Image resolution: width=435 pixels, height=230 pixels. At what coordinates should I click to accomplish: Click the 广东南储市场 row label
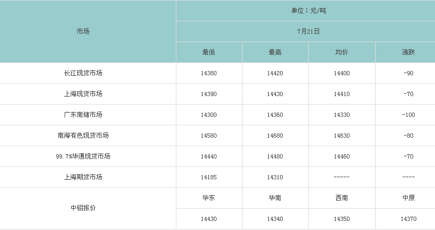(83, 114)
